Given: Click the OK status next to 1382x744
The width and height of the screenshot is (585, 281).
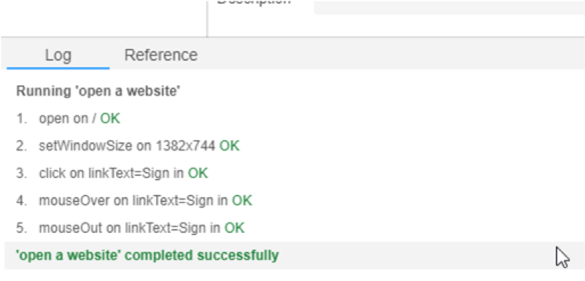Looking at the screenshot, I should pyautogui.click(x=230, y=146).
